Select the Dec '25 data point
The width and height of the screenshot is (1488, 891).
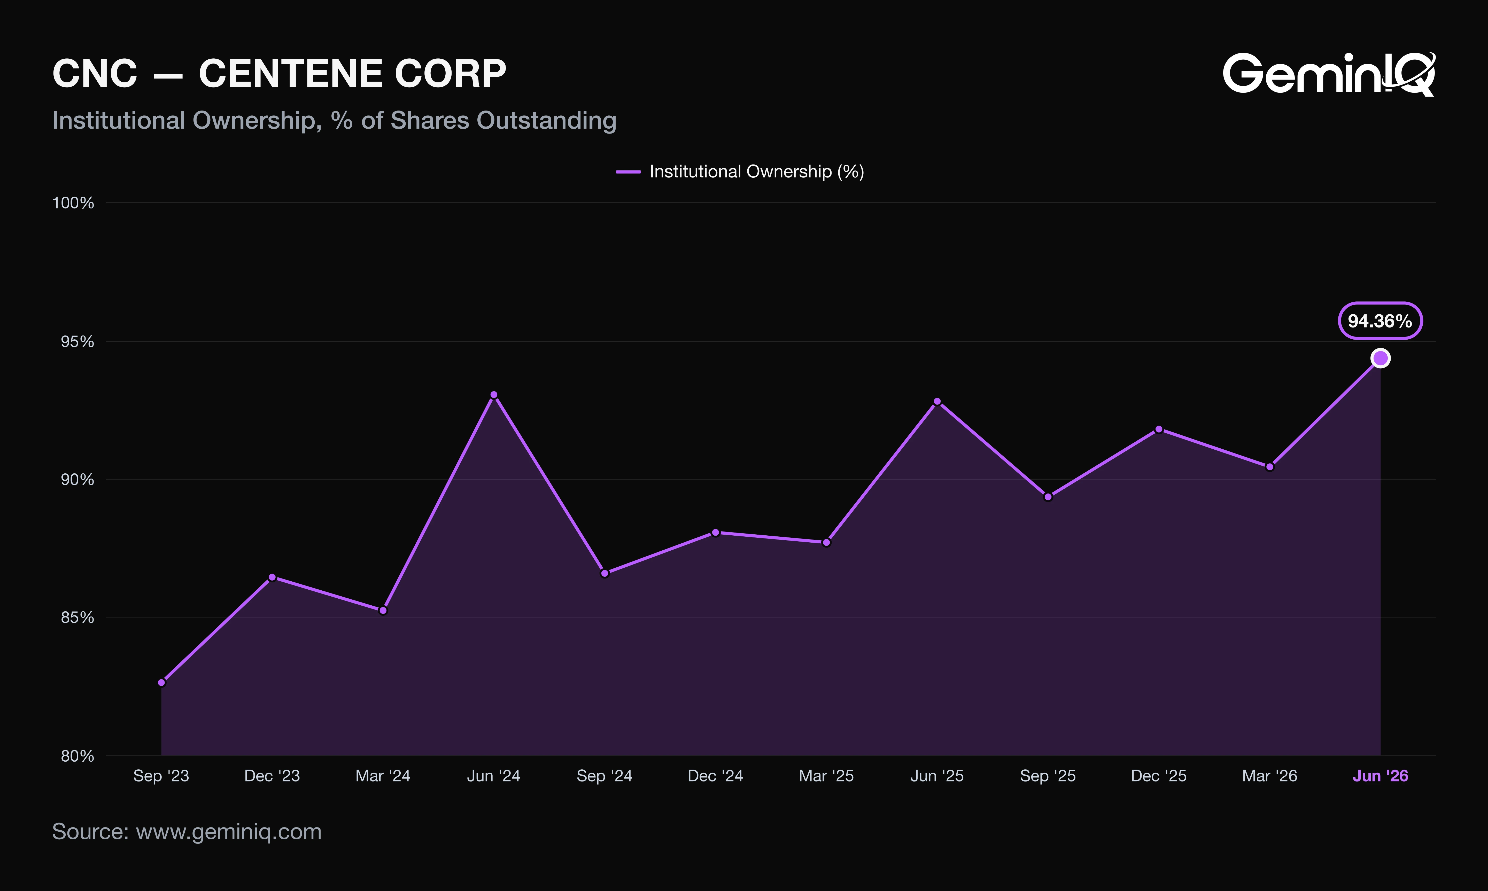pos(1159,429)
